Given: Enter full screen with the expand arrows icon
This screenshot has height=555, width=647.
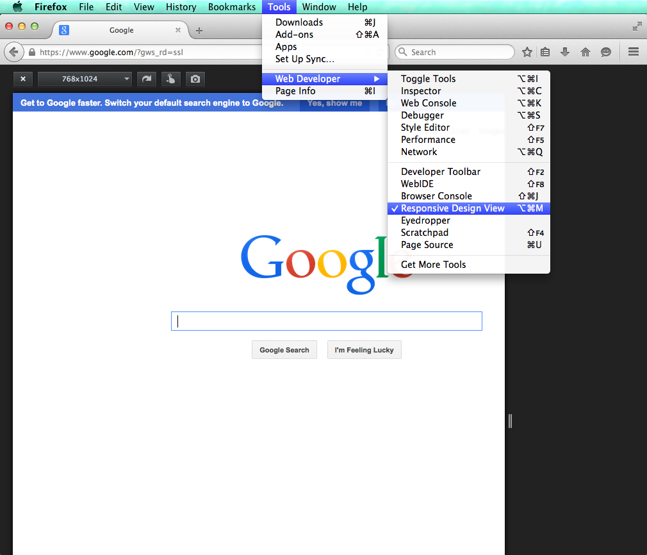Looking at the screenshot, I should point(637,27).
